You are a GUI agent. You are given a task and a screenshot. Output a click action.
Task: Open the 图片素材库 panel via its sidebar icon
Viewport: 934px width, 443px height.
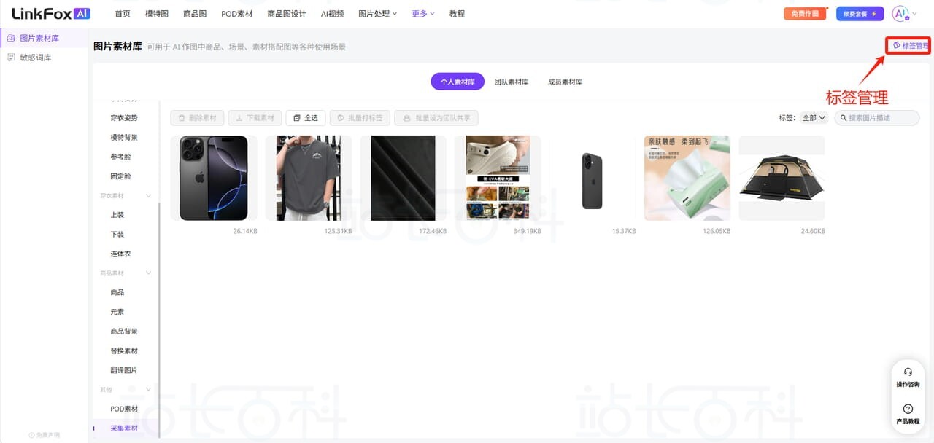pos(10,37)
